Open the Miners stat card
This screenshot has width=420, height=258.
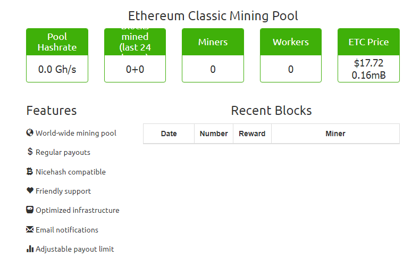(x=213, y=55)
